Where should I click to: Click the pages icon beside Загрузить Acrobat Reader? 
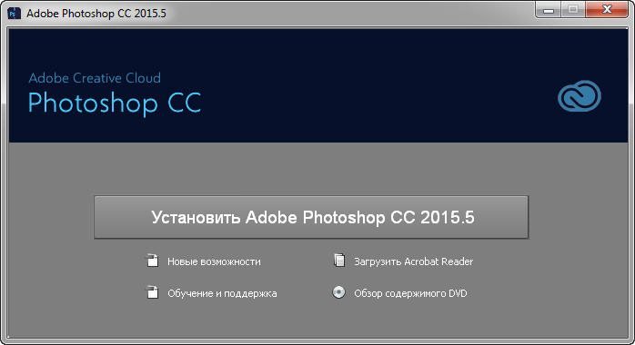click(339, 261)
